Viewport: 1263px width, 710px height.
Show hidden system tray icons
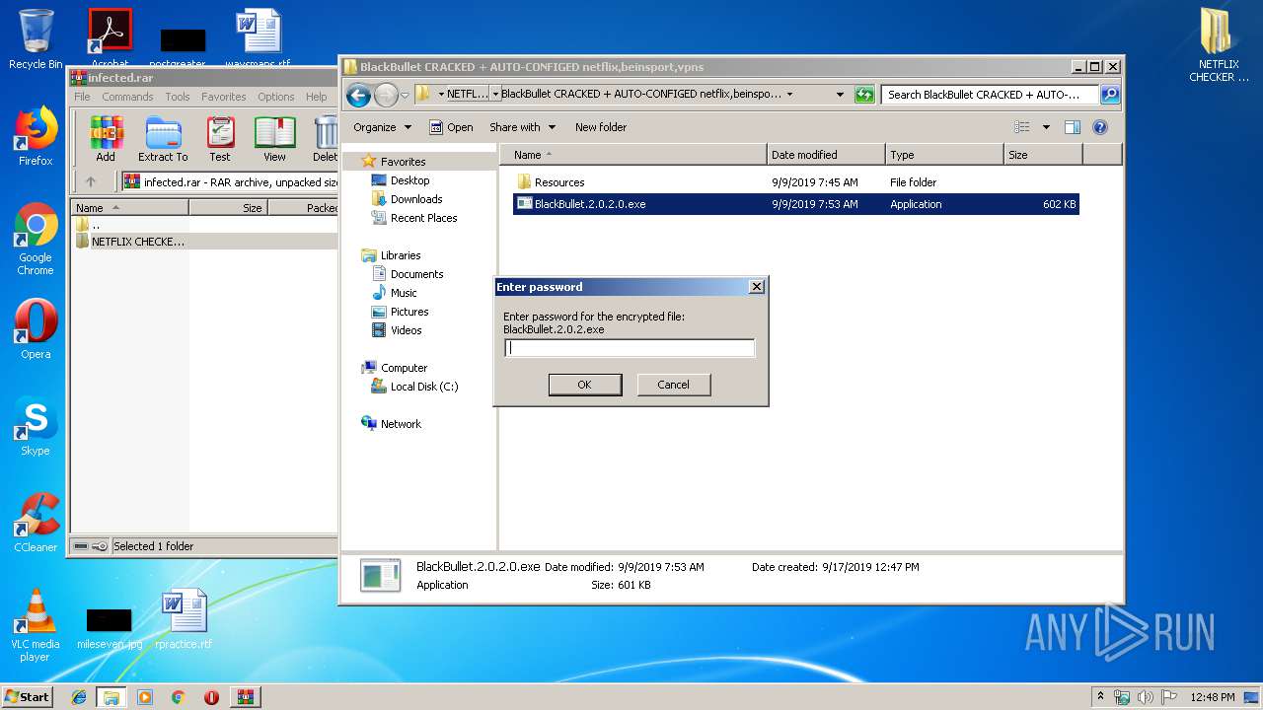[x=1100, y=697]
